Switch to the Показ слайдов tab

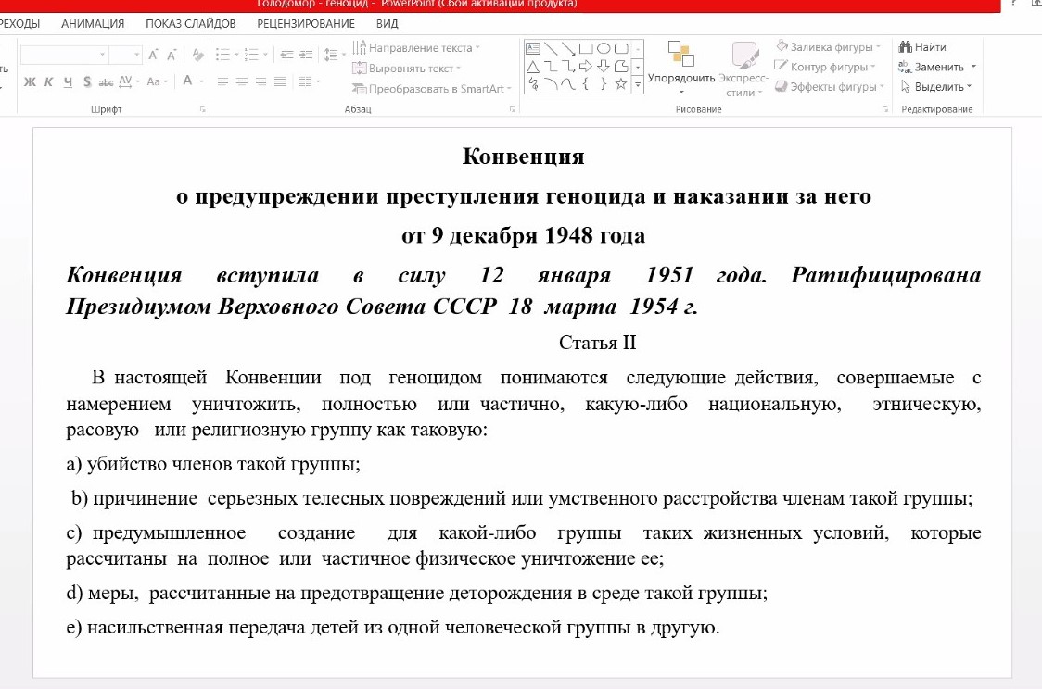(191, 24)
